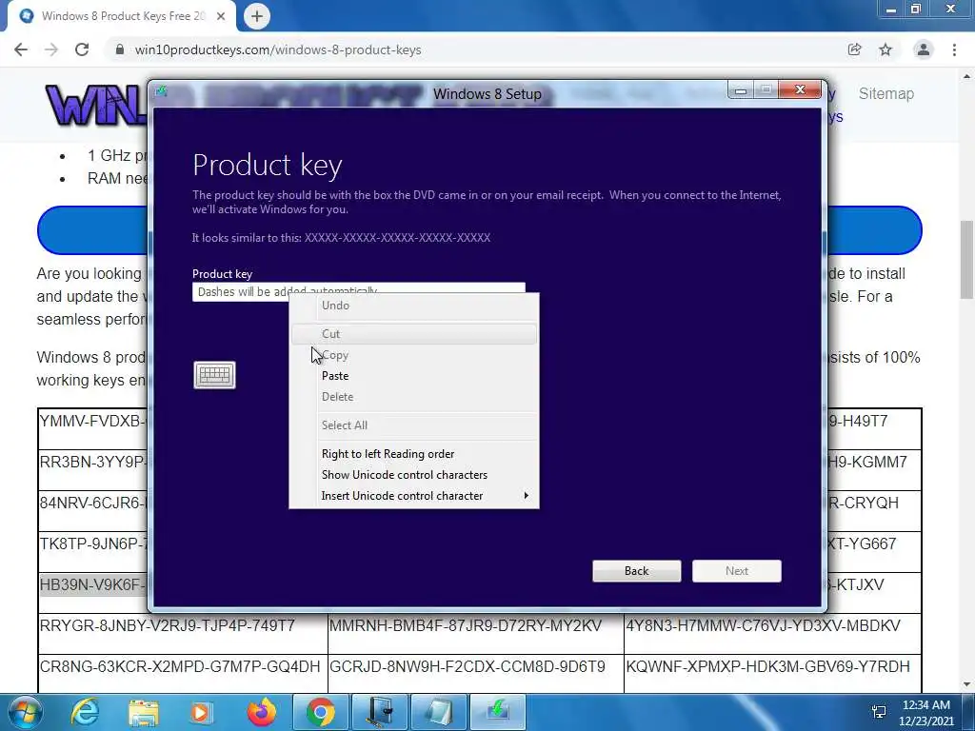The height and width of the screenshot is (731, 975).
Task: Click the scrollbar down arrow
Action: [967, 684]
